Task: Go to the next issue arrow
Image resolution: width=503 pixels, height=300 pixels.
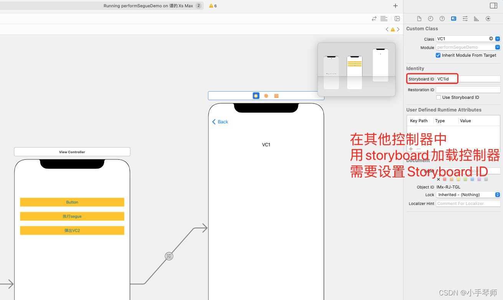Action: [398, 30]
